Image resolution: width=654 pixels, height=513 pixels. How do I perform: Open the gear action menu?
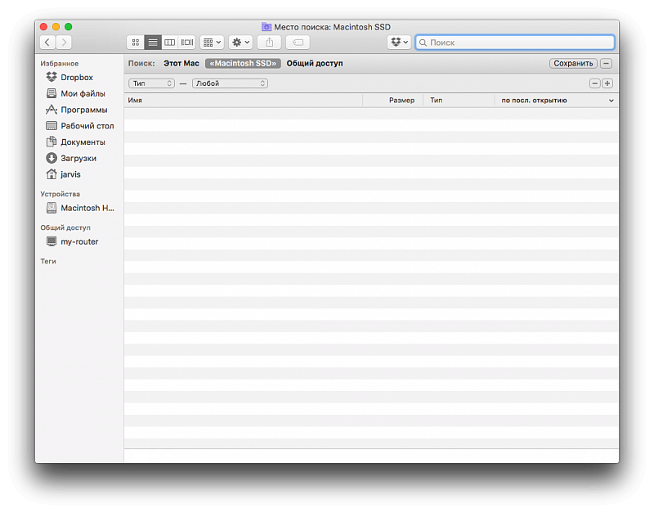click(x=240, y=42)
